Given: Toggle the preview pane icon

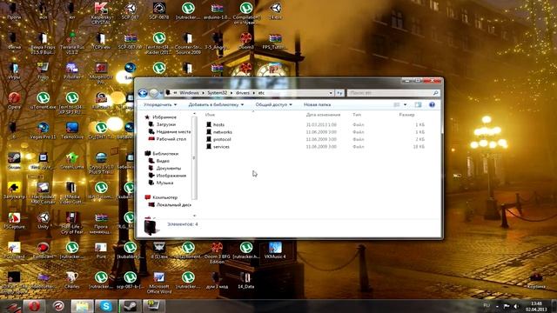Looking at the screenshot, I should click(x=418, y=104).
